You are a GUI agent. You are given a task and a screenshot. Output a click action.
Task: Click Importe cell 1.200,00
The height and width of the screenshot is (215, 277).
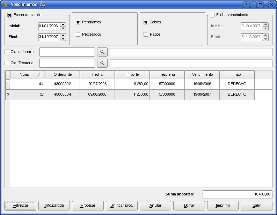pyautogui.click(x=132, y=95)
